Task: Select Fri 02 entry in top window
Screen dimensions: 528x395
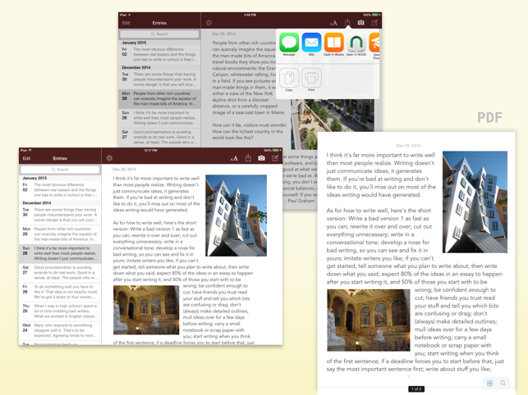Action: [159, 54]
